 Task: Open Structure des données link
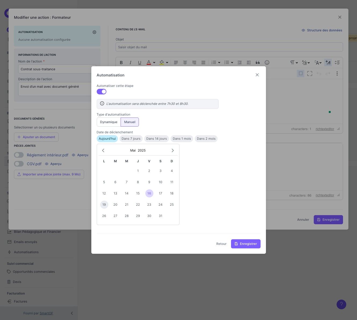point(322,30)
